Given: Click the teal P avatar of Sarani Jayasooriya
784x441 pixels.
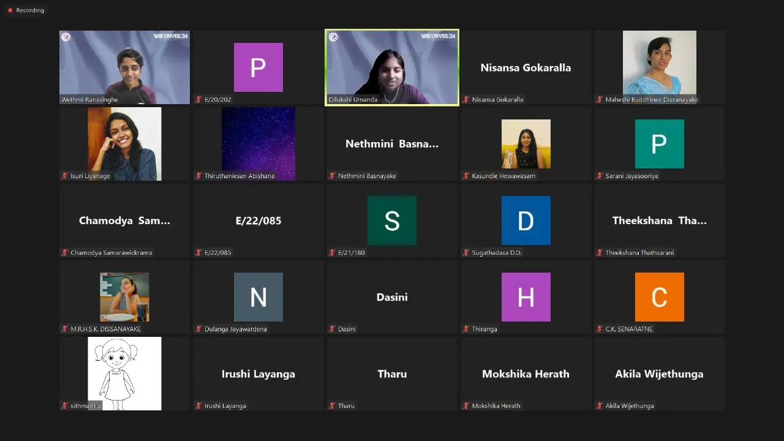Looking at the screenshot, I should click(x=660, y=144).
